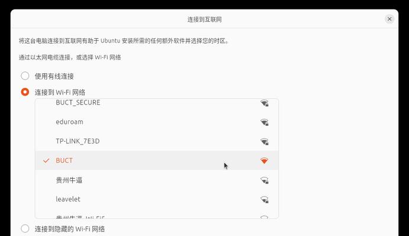Pick TP-LINK_7E3D from the Wi-Fi list
This screenshot has height=236, width=409.
(x=157, y=141)
